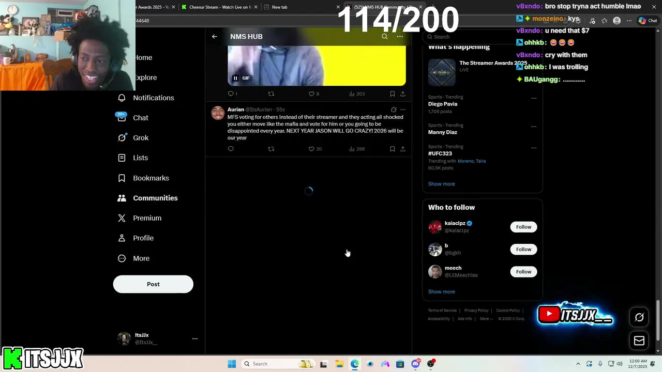Reply to the GIF post with 1 comment
The image size is (662, 372).
233,94
